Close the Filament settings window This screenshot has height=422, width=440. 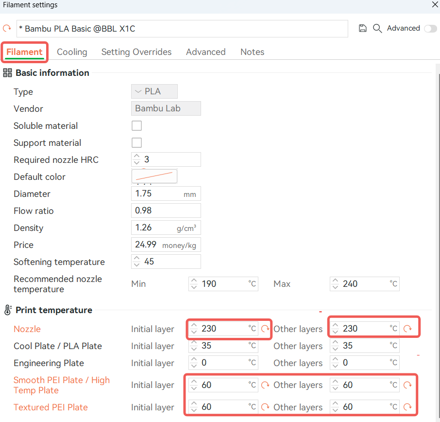tap(435, 4)
